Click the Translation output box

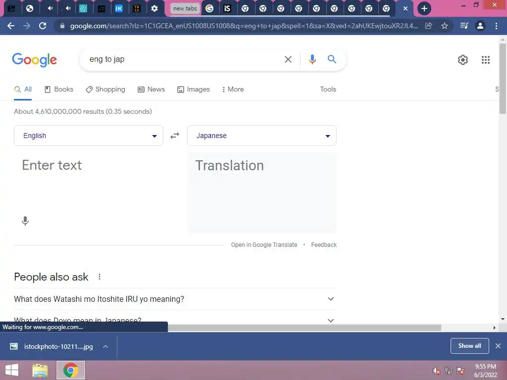tap(262, 192)
